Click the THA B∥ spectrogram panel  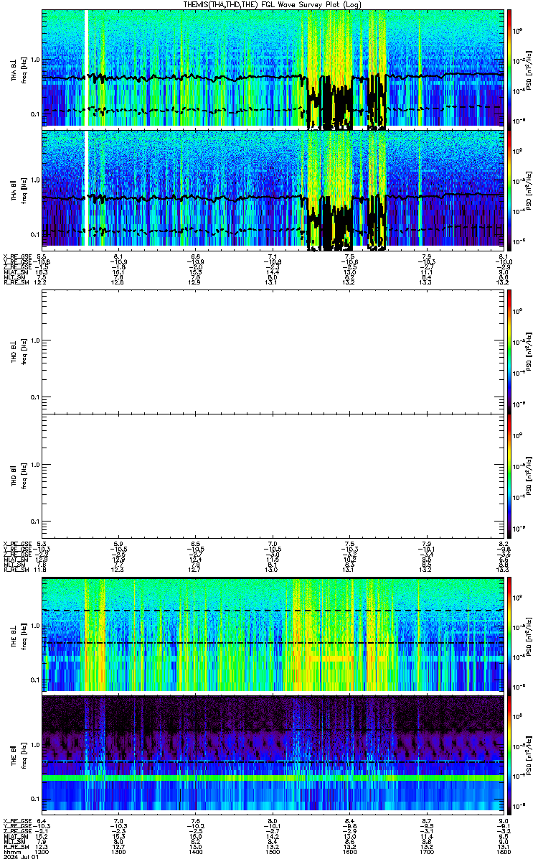coord(273,190)
